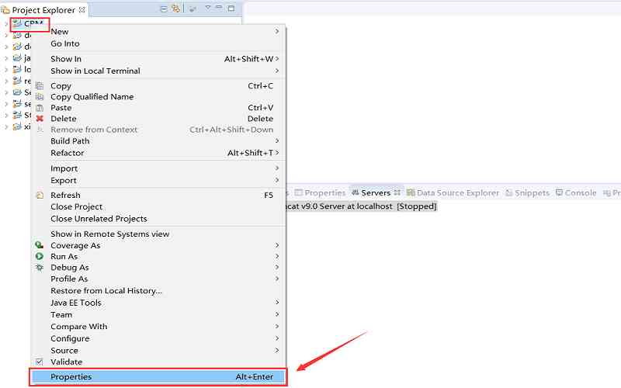Choose Go Into from context menu

pyautogui.click(x=158, y=43)
